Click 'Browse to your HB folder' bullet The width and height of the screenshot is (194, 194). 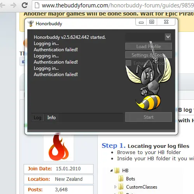click(x=149, y=152)
